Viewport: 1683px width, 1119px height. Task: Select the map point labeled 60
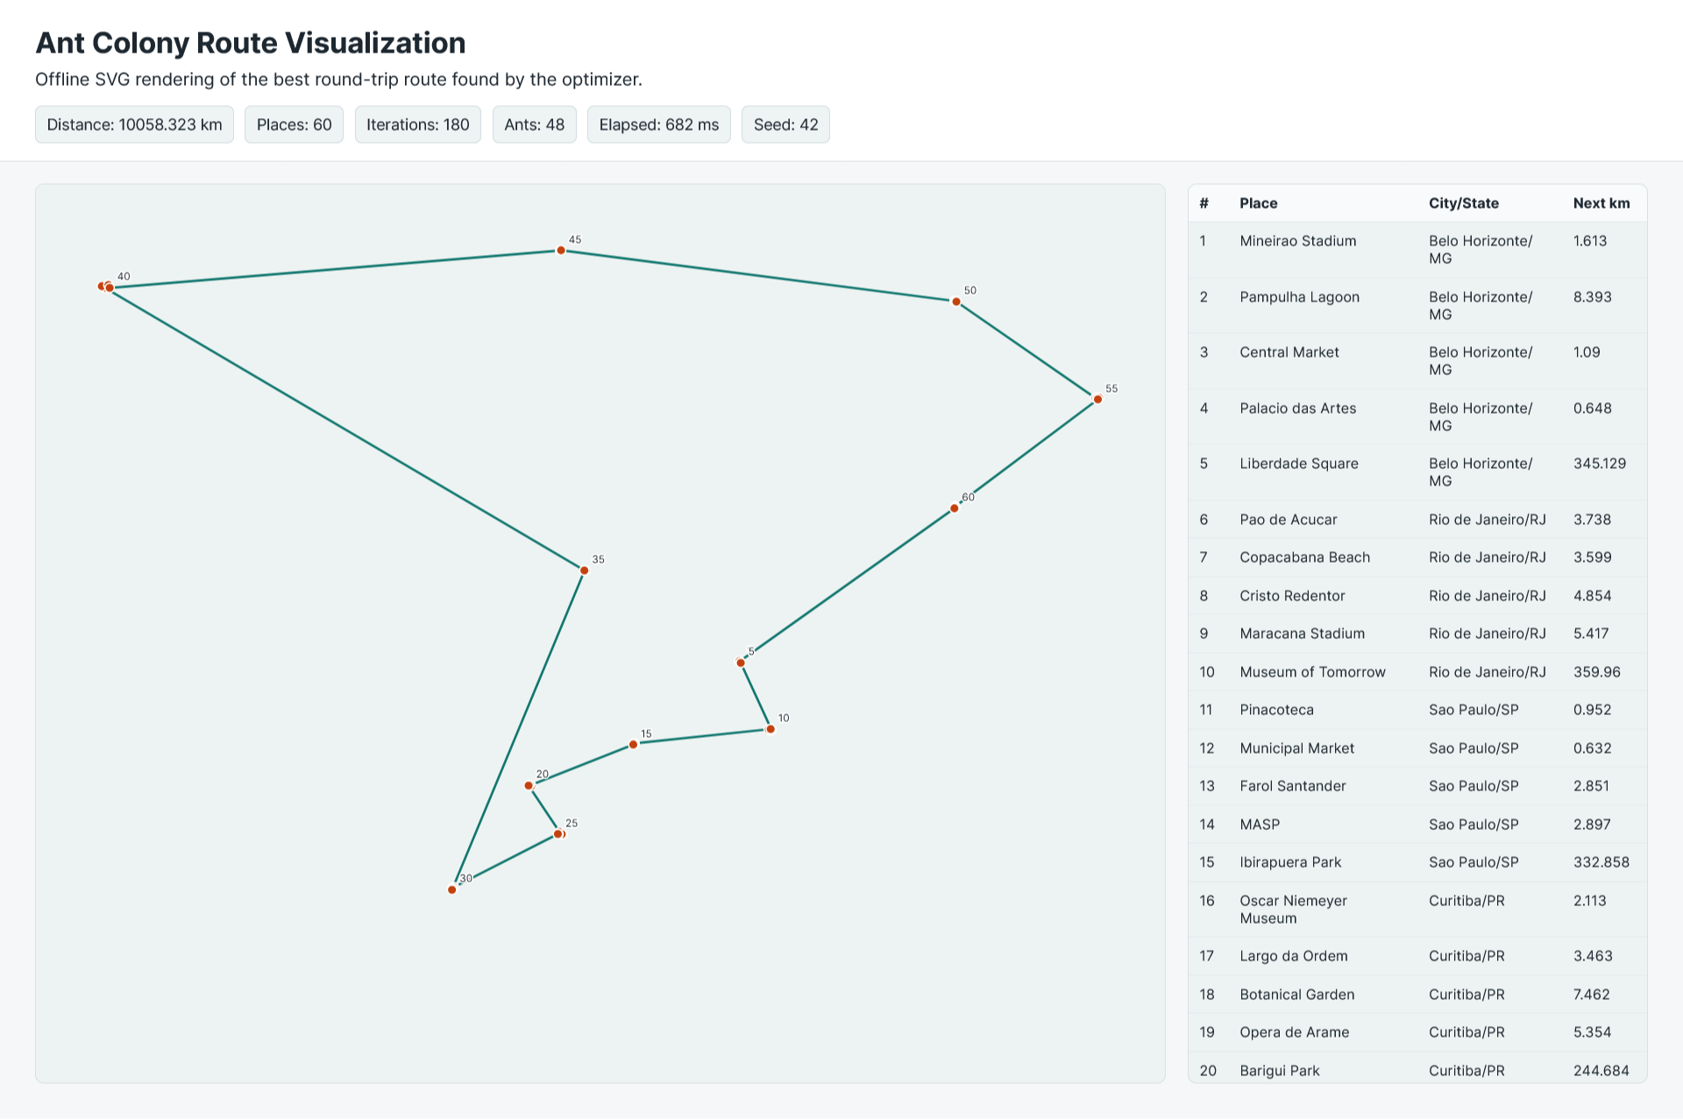pyautogui.click(x=955, y=508)
